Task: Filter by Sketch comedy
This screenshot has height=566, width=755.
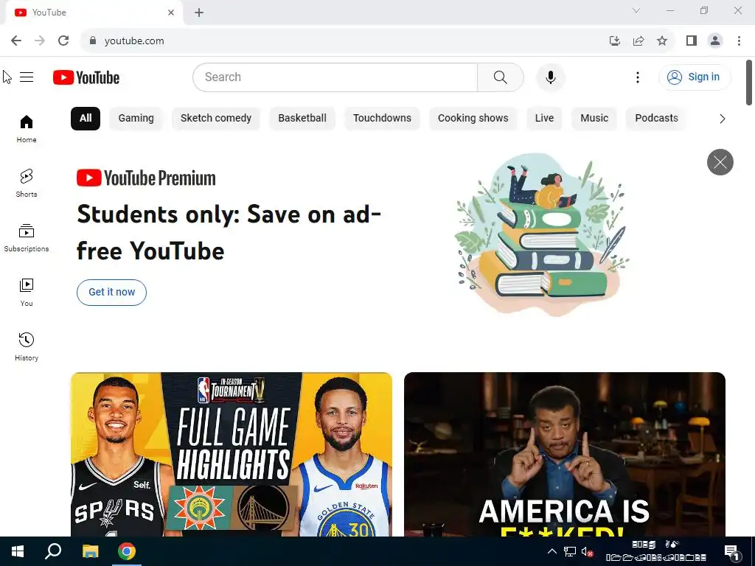Action: [x=216, y=119]
